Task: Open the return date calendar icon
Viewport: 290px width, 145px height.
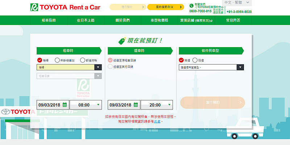Action: pyautogui.click(x=136, y=105)
